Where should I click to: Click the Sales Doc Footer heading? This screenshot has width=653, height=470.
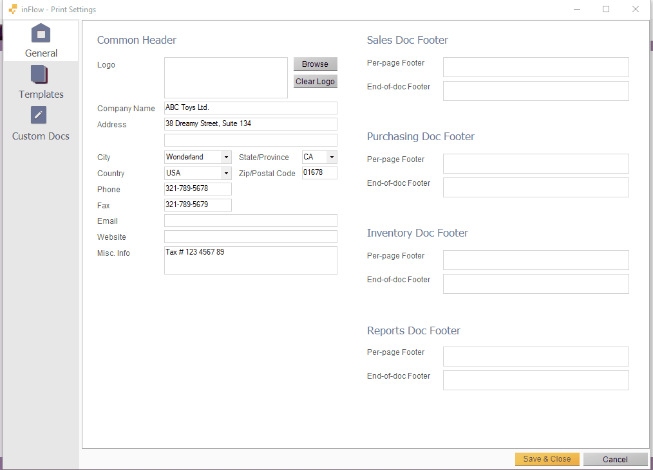tap(407, 40)
